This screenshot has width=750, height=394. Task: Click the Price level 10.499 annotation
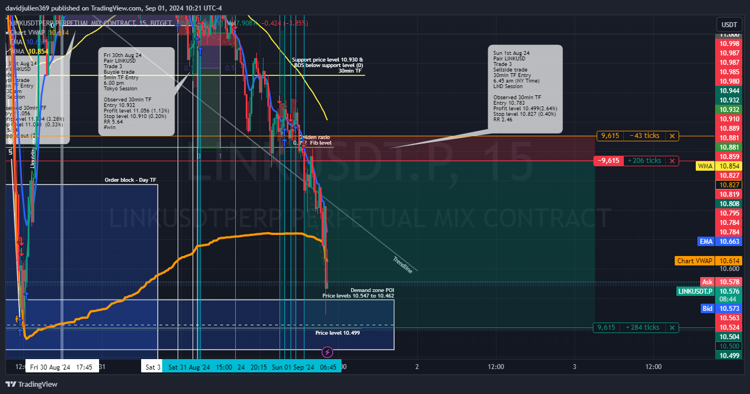click(x=338, y=332)
